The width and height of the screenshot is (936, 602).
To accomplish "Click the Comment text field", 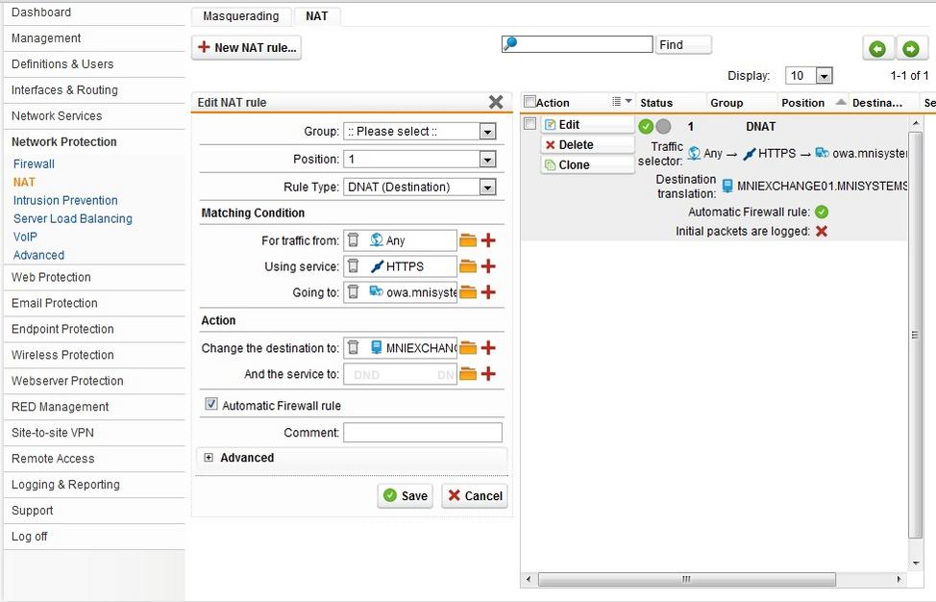I will (x=423, y=433).
